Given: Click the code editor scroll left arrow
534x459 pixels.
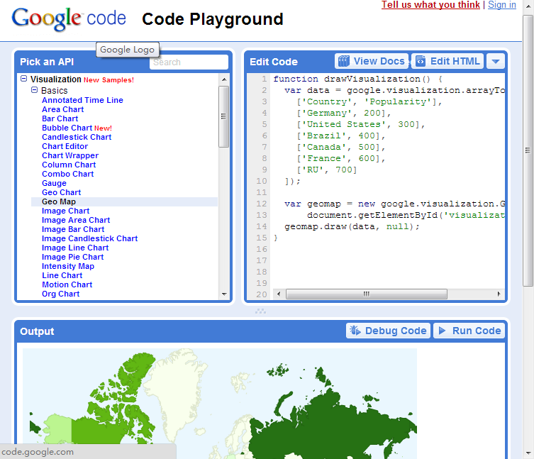Looking at the screenshot, I should [x=279, y=294].
